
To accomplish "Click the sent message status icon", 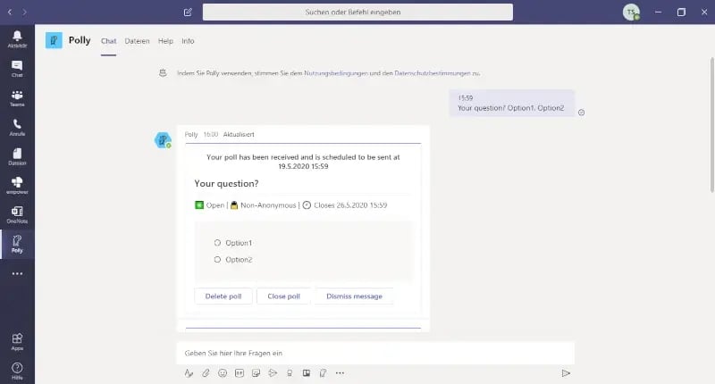I will (582, 113).
